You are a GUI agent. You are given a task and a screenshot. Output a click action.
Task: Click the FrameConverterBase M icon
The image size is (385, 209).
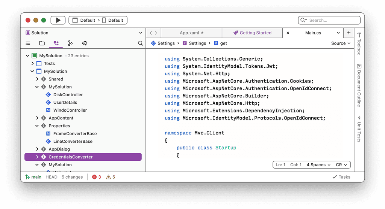[x=49, y=134]
